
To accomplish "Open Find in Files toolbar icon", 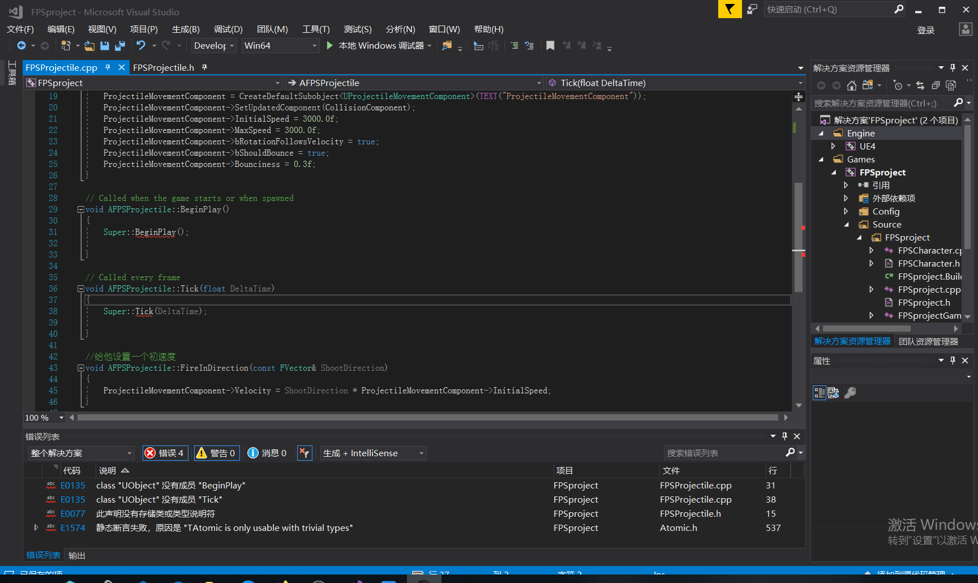I will [447, 45].
